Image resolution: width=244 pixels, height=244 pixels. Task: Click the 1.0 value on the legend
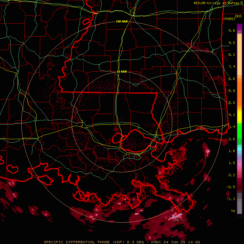(232, 163)
